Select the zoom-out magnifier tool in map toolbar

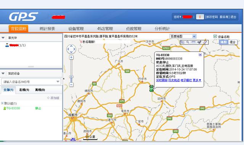188,42
